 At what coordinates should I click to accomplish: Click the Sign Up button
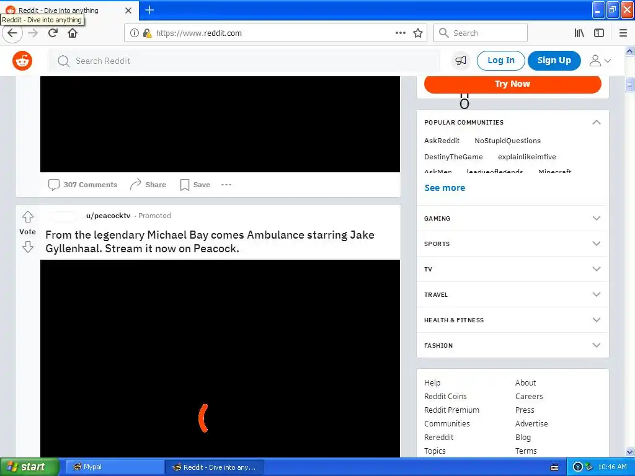(x=554, y=61)
